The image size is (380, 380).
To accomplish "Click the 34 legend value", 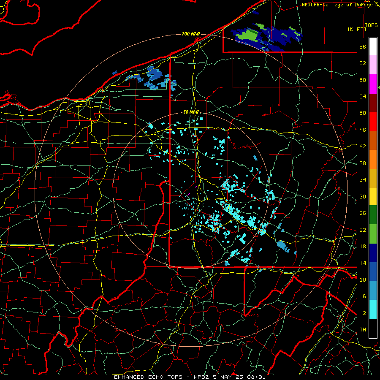I will 363,179.
